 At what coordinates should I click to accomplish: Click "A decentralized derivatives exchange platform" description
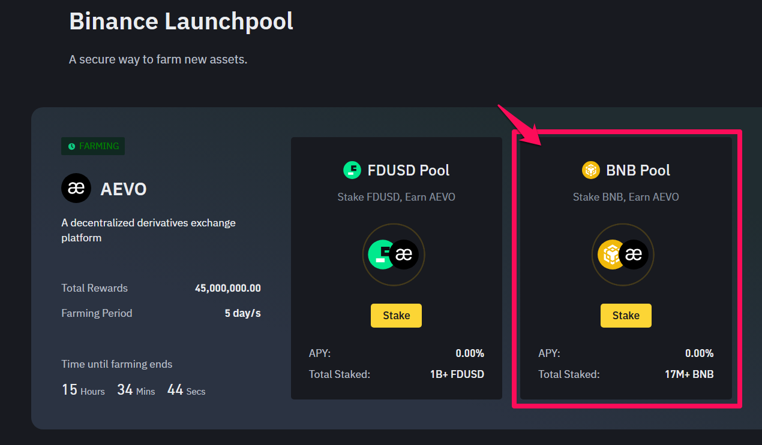(149, 230)
